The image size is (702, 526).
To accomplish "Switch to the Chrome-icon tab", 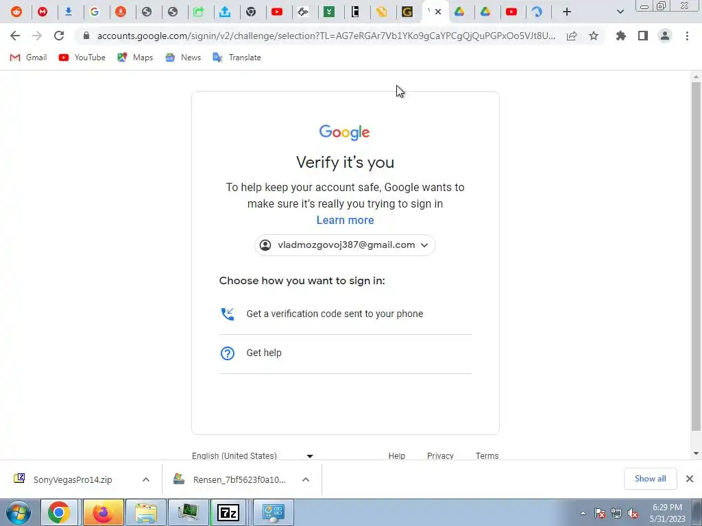I will (251, 12).
